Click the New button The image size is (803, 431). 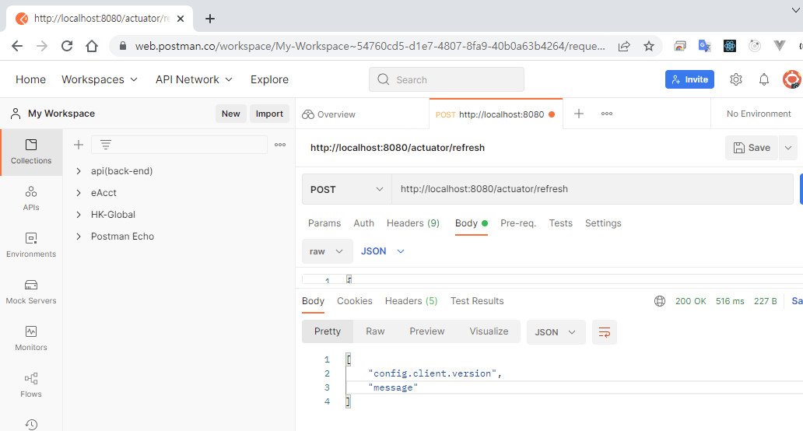[x=230, y=114]
